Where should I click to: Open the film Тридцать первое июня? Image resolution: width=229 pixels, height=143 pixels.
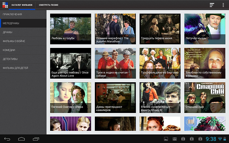click(x=160, y=29)
